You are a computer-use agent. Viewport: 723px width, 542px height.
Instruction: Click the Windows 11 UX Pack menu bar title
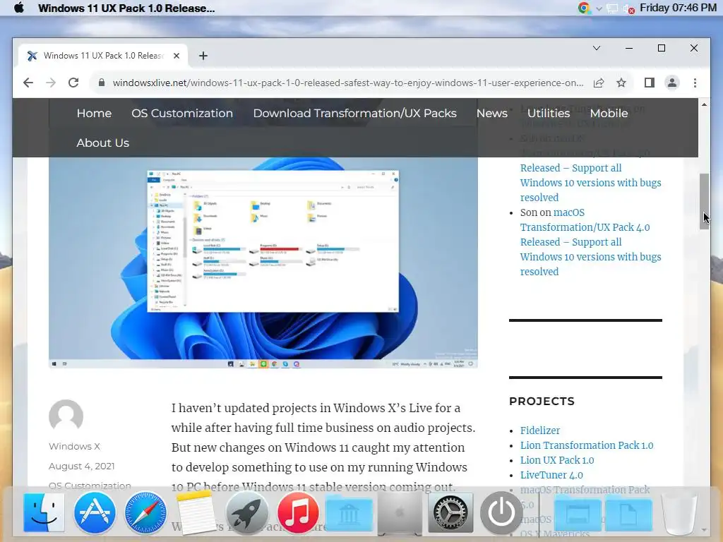pos(126,8)
